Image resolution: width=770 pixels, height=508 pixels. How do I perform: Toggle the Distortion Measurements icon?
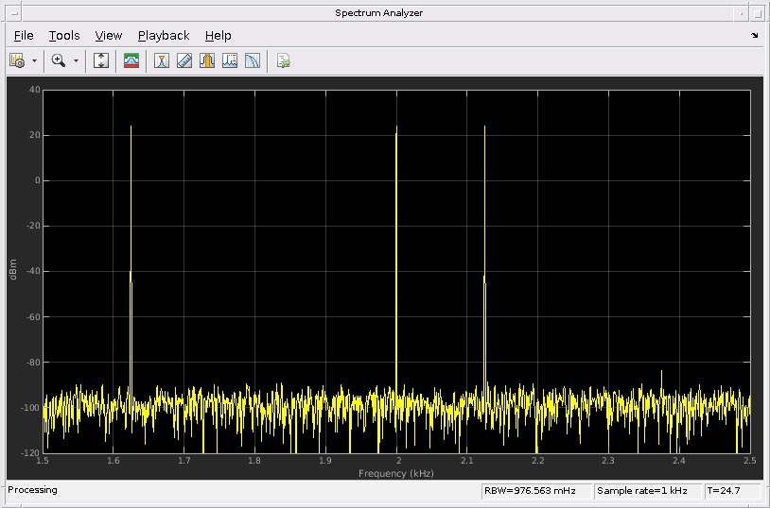(229, 60)
